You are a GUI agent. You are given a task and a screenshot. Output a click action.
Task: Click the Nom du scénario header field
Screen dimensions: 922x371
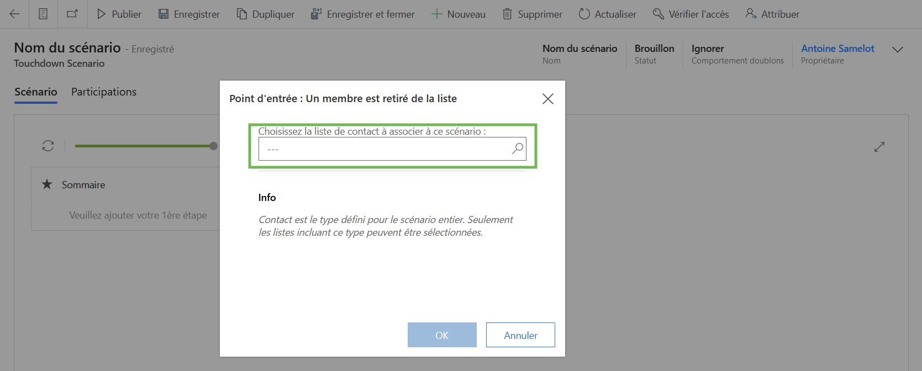tap(579, 54)
